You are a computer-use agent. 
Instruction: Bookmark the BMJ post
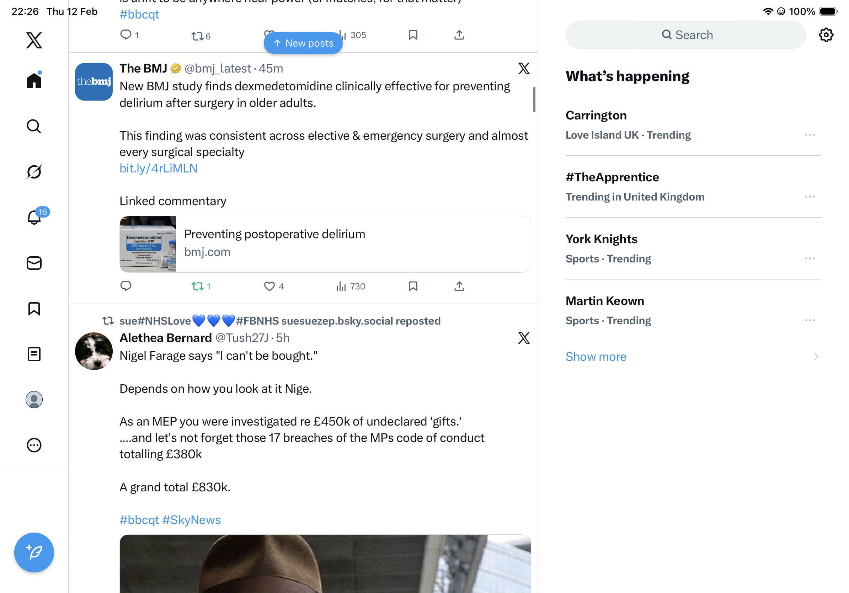[x=413, y=287]
